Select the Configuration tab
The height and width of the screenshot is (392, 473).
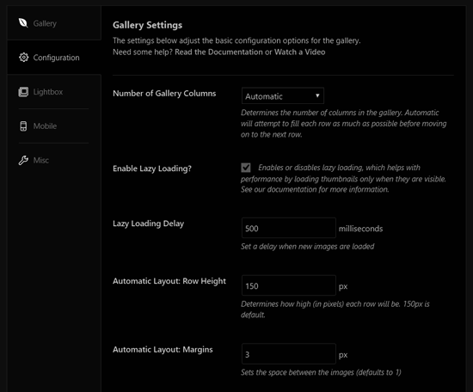[54, 58]
